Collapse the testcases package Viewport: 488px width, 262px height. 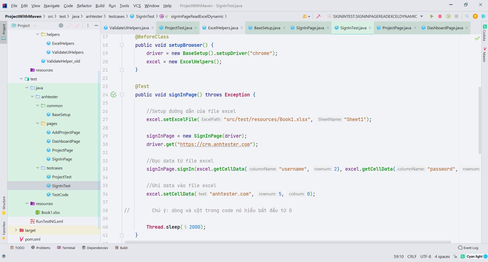(x=38, y=168)
